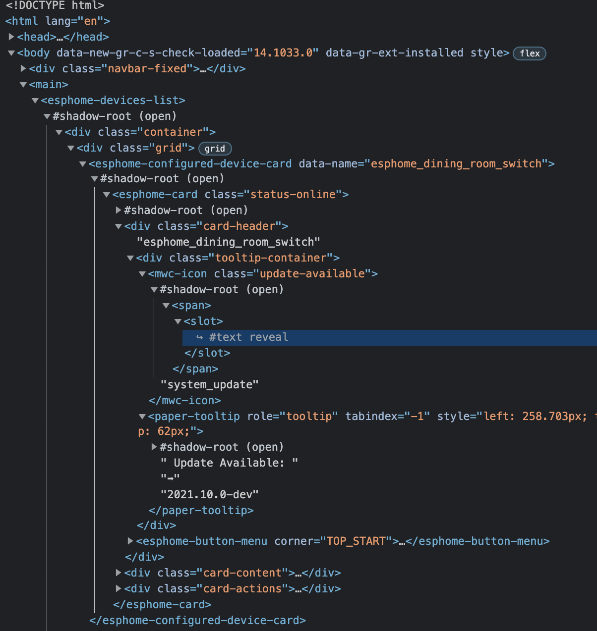Viewport: 597px width, 631px height.
Task: Expand the card-content div
Action: pos(118,573)
